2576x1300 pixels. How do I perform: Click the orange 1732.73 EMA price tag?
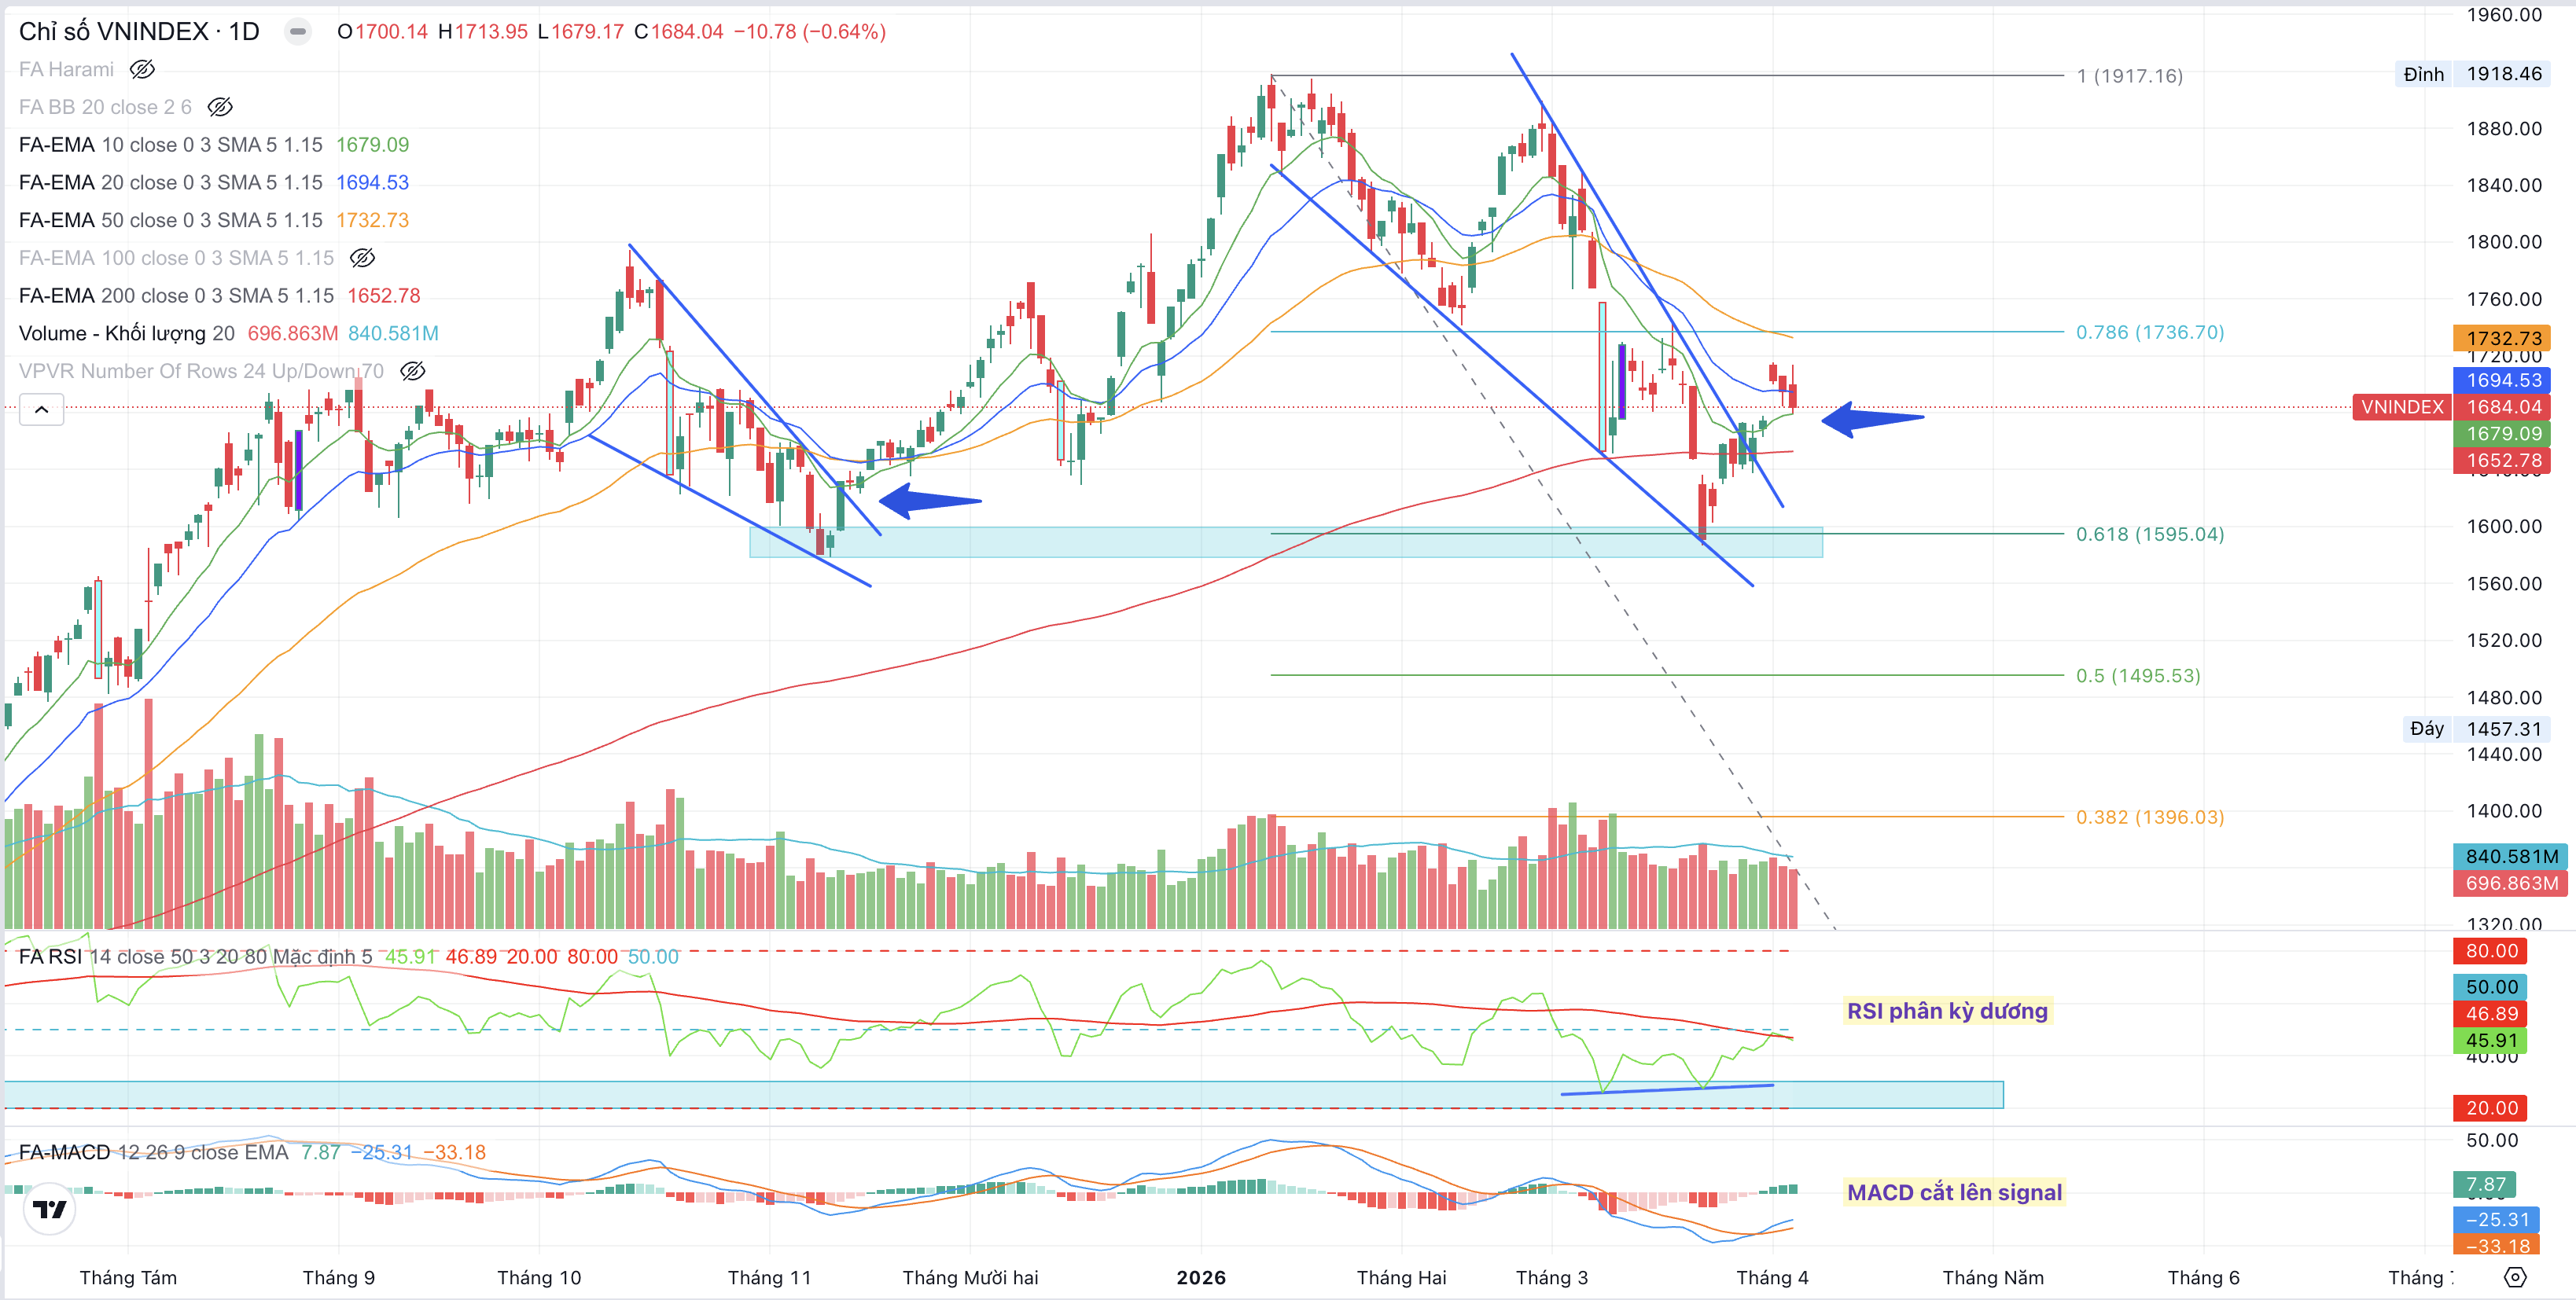pos(2502,338)
